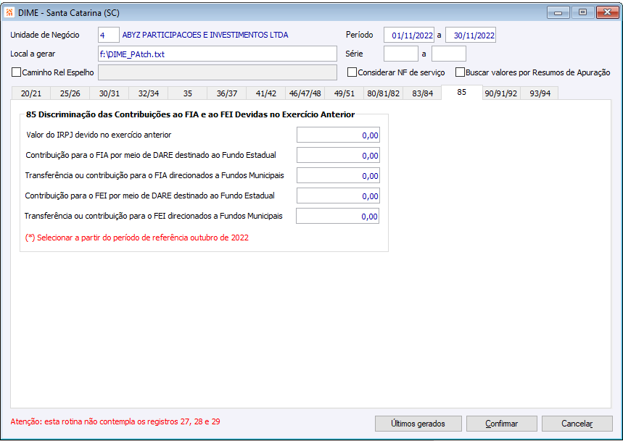Image resolution: width=623 pixels, height=441 pixels.
Task: Click FEI DARE Fundo Estadual value field
Action: click(x=338, y=196)
